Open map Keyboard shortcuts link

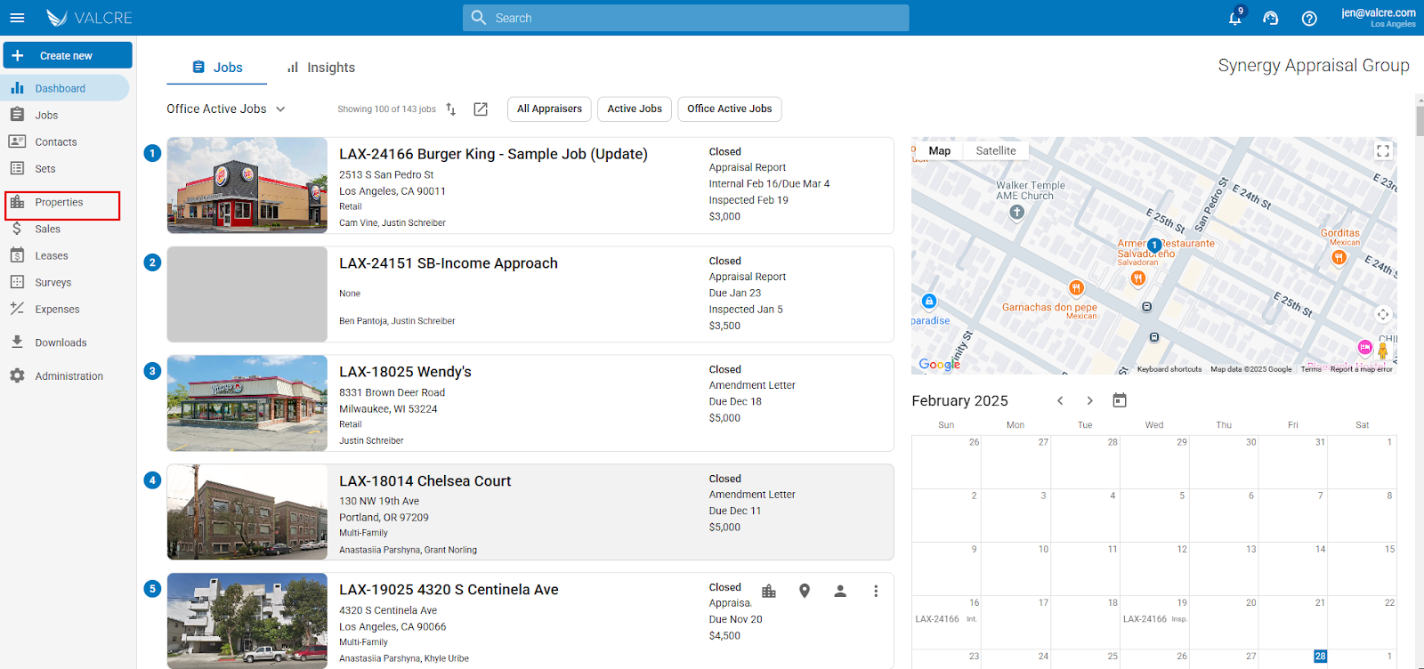[1169, 369]
